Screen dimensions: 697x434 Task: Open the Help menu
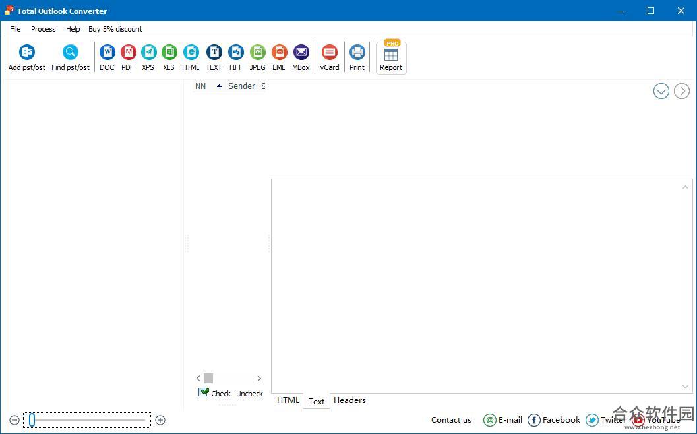(x=73, y=29)
